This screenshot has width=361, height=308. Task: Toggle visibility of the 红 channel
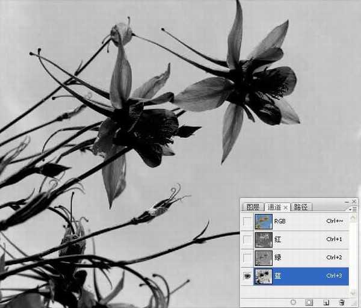point(247,240)
